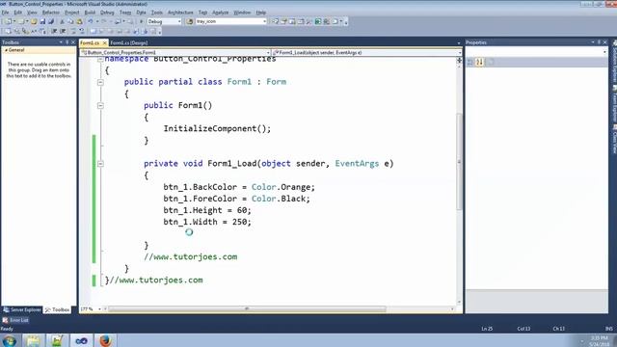
Task: Click the Undo toolbar icon
Action: (91, 21)
